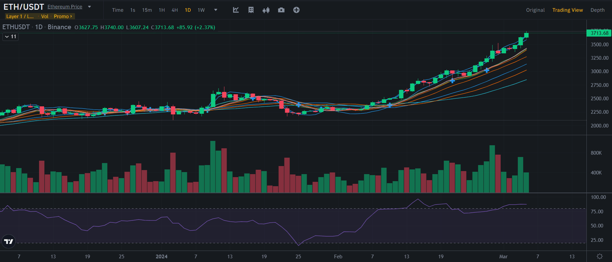Screen dimensions: 612x262
Task: Open chart settings gear at bottom right
Action: [x=600, y=256]
